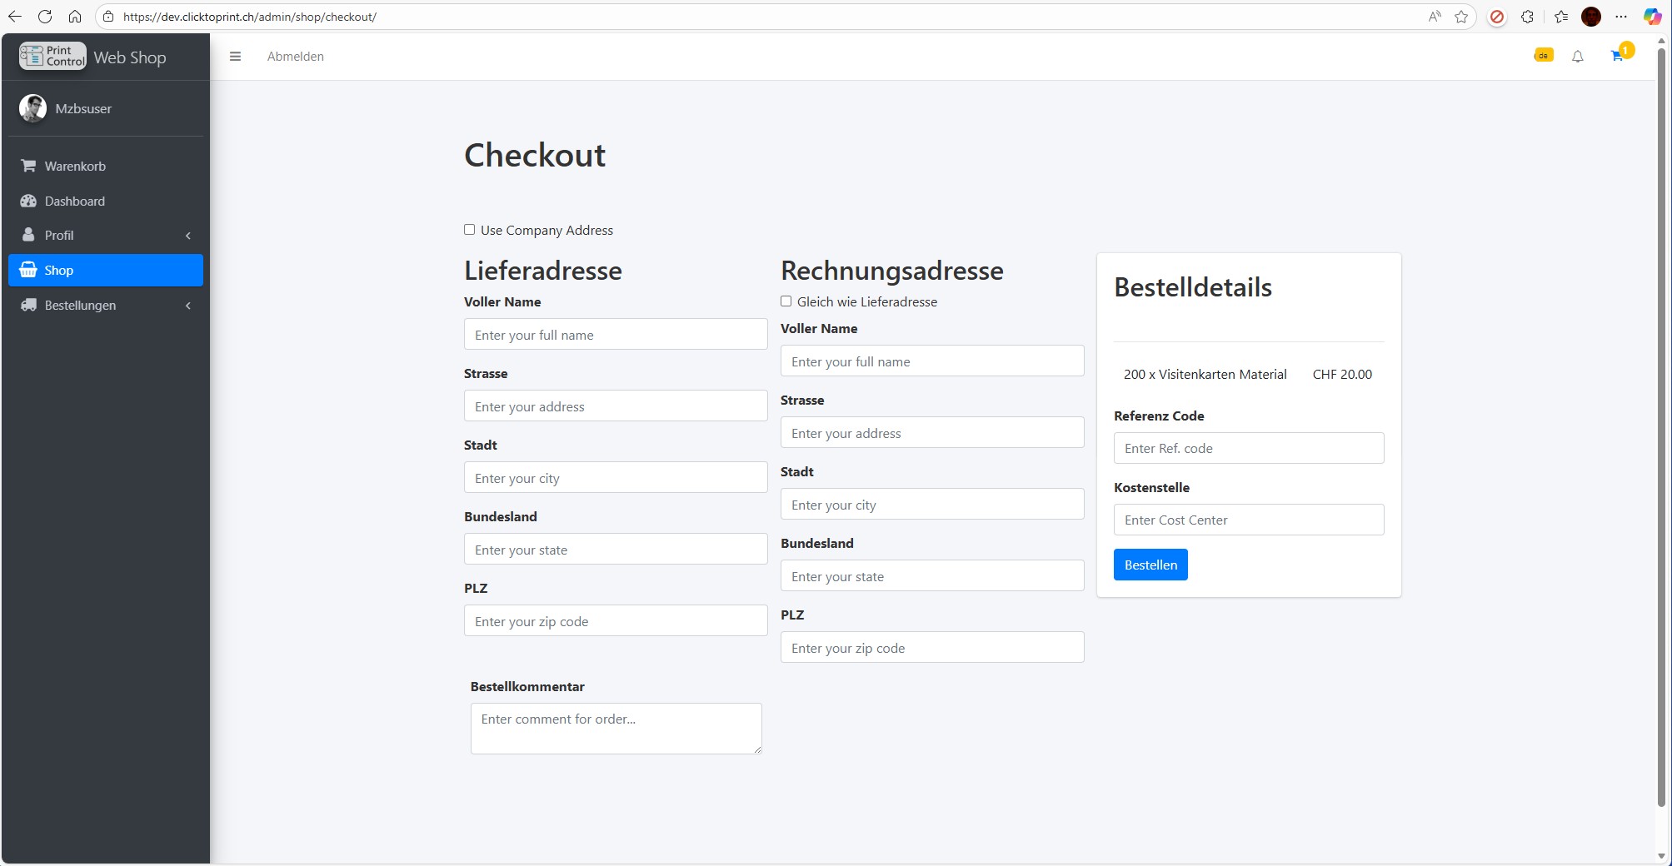The height and width of the screenshot is (866, 1672).
Task: Open the notifications bell
Action: click(x=1577, y=57)
